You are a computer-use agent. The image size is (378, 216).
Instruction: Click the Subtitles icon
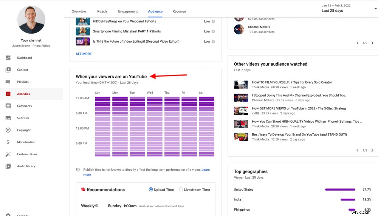[8, 118]
